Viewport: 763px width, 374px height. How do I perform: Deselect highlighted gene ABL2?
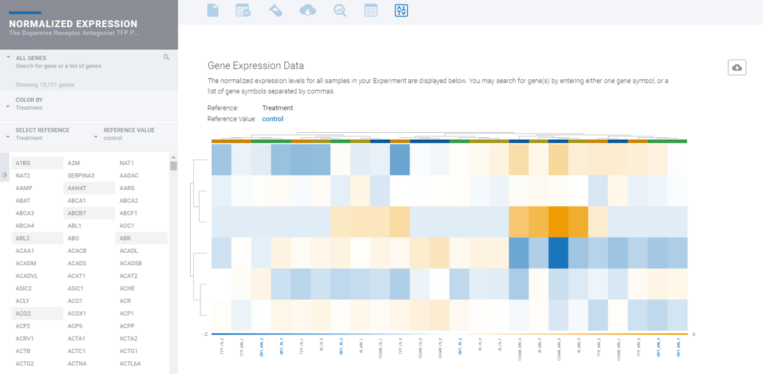37,238
